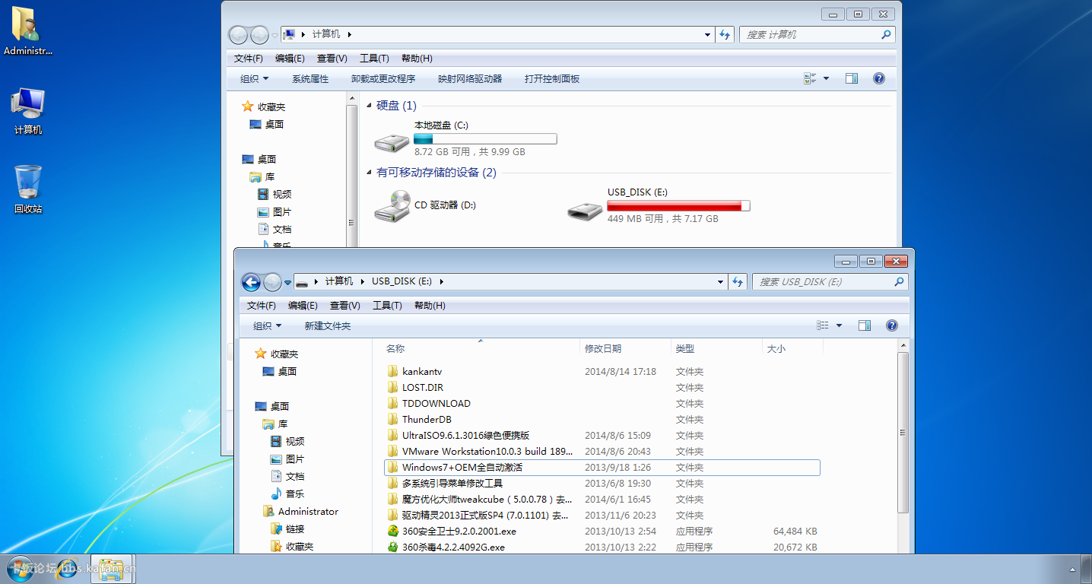
Task: Go forward in USB_DISK window
Action: point(272,282)
